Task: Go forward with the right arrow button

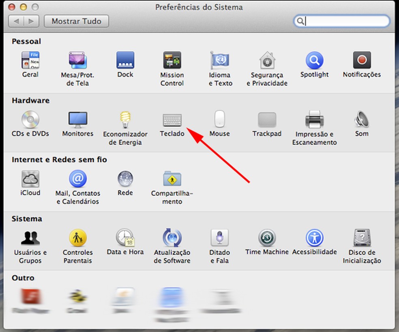Action: pos(31,21)
